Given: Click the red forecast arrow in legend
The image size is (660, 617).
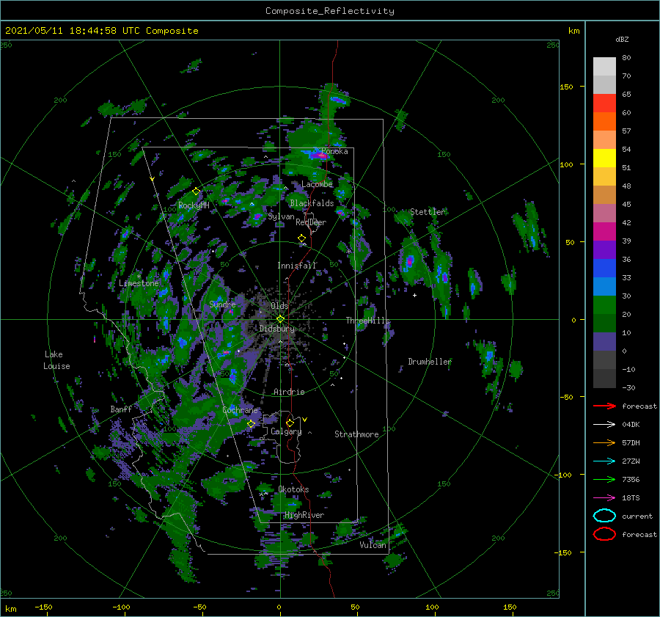Looking at the screenshot, I should pyautogui.click(x=604, y=406).
